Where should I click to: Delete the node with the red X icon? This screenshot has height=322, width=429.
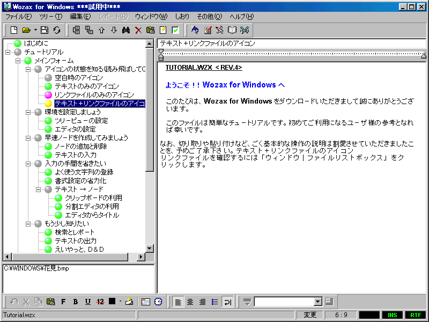tap(138, 30)
